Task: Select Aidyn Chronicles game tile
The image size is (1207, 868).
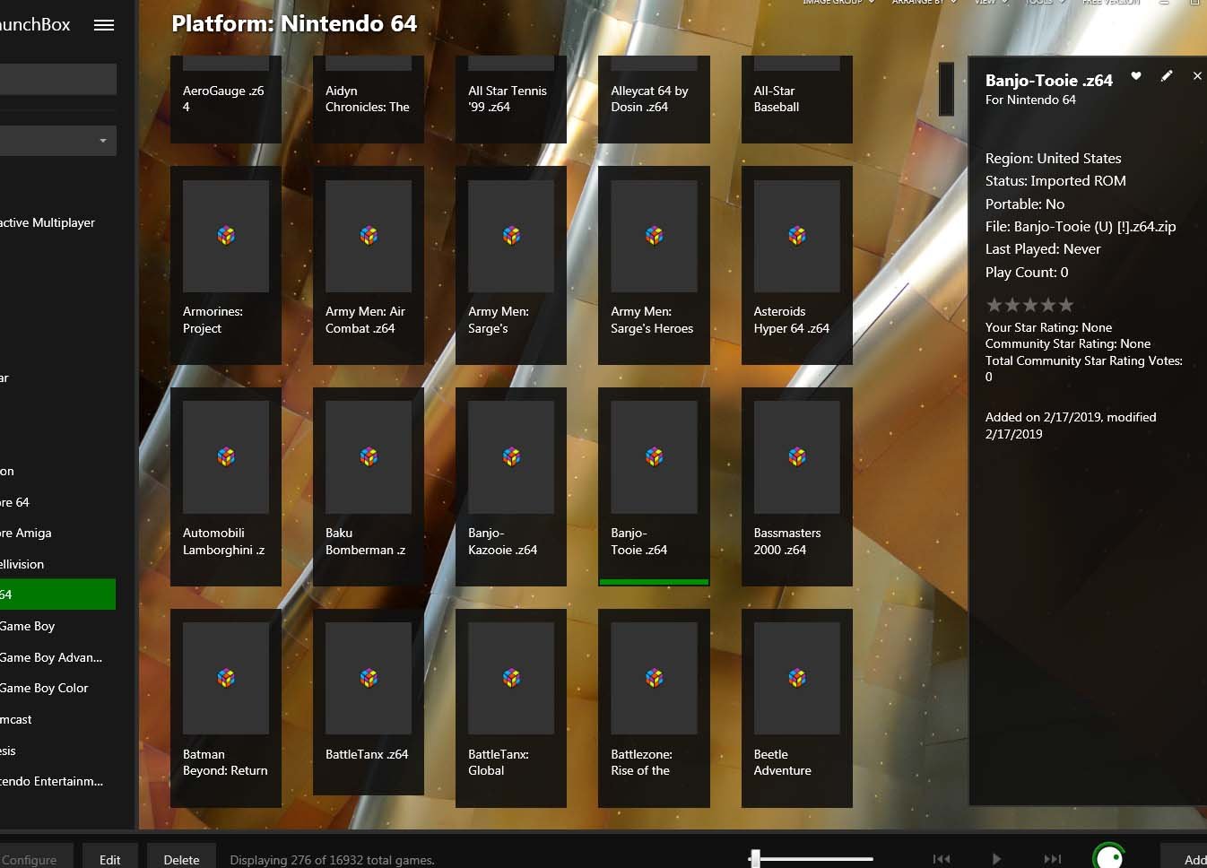Action: coord(369,99)
